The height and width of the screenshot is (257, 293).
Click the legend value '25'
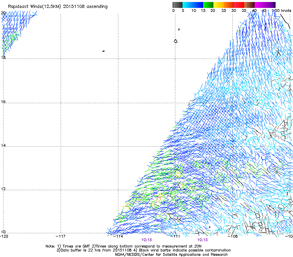point(224,11)
